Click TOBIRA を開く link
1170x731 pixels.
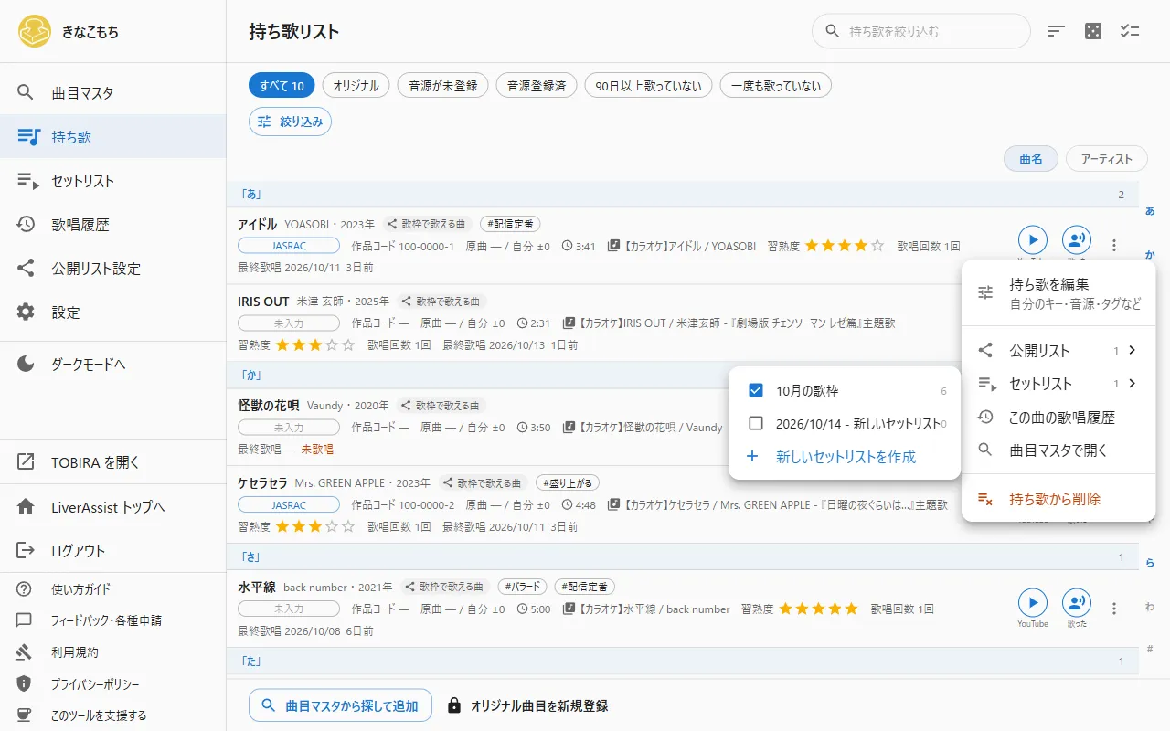coord(113,461)
